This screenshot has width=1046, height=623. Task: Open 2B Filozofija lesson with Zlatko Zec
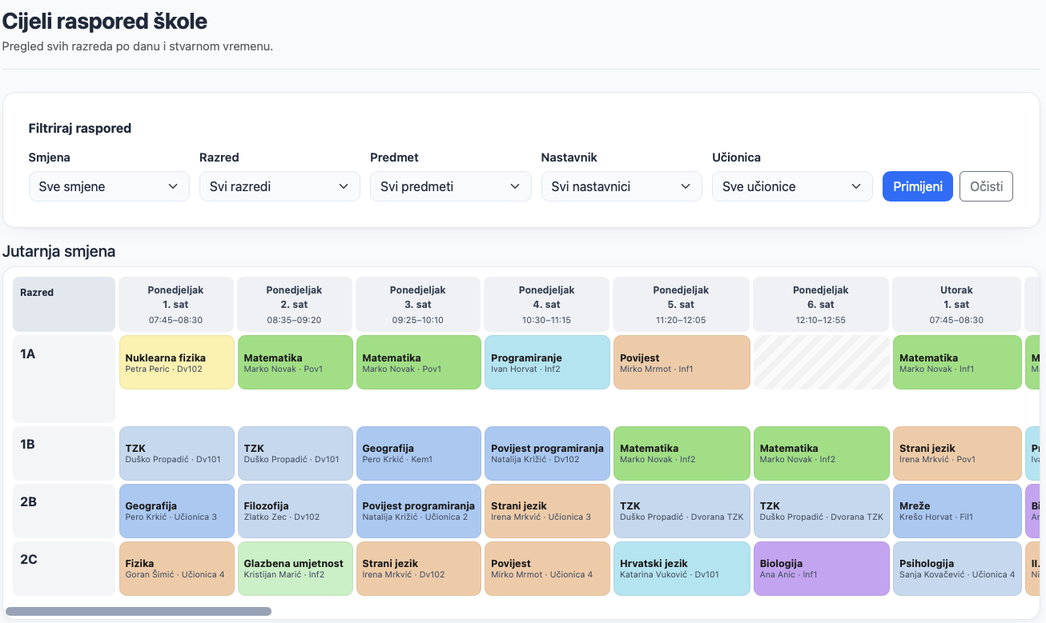[295, 511]
